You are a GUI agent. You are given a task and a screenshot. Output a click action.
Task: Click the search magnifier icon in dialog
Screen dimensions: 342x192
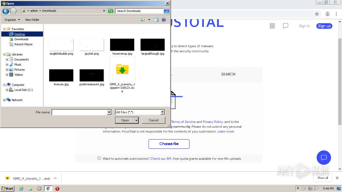pos(166,11)
